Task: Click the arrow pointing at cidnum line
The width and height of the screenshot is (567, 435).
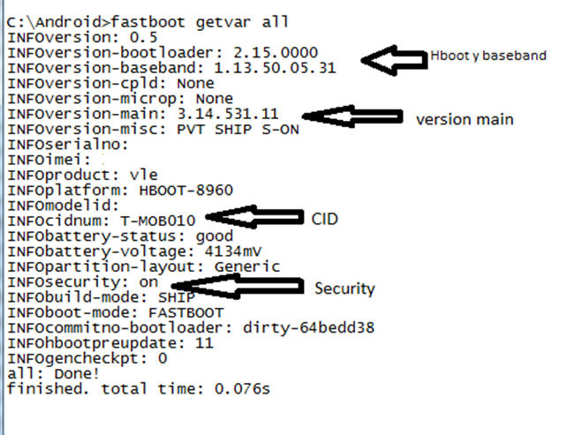Action: point(254,217)
